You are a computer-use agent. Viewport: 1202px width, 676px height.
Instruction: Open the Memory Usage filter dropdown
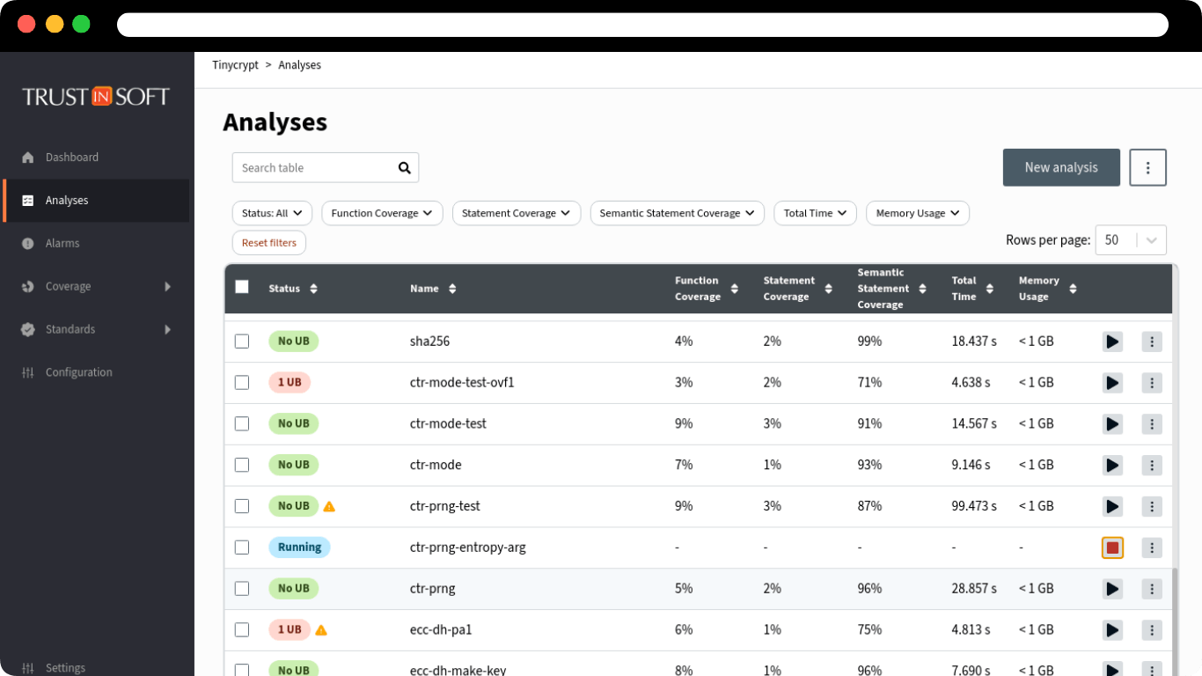[x=918, y=213]
